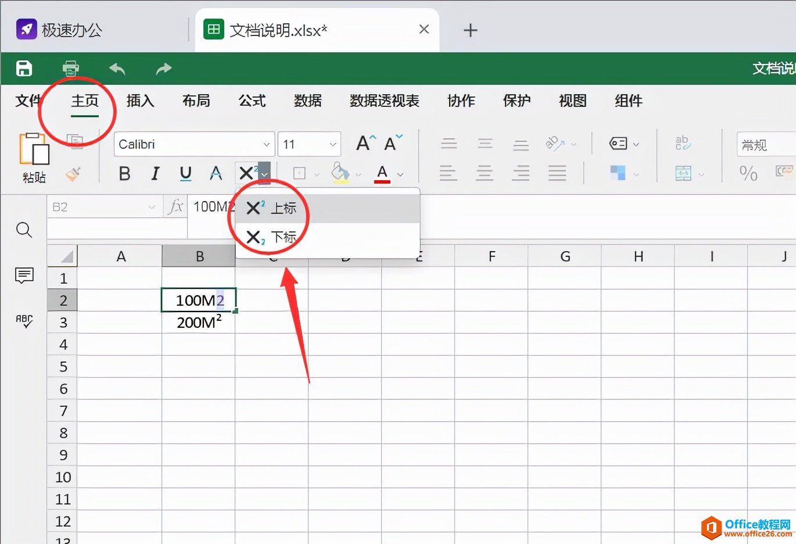
Task: Toggle italic formatting
Action: (x=155, y=173)
